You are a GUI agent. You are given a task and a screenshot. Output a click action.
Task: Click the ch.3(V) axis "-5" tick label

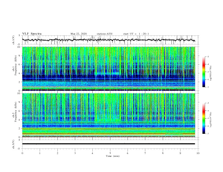pos(19,149)
